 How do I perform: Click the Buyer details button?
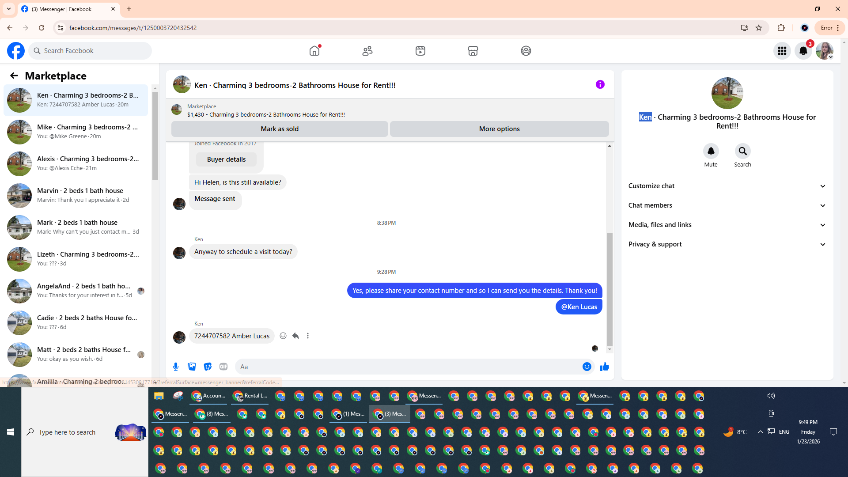pos(226,159)
